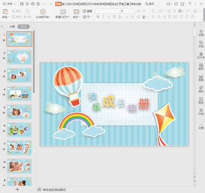Set paragraph alignment to center
This screenshot has width=205, height=193.
pyautogui.click(x=159, y=17)
